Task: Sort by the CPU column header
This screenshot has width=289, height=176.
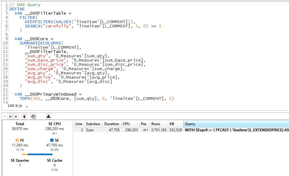Action: click(126, 124)
